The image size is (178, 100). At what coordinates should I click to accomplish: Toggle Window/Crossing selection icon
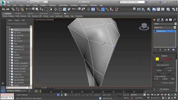[50, 9]
